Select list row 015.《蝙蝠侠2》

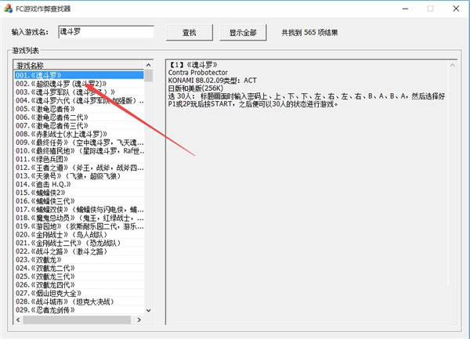[x=79, y=193]
